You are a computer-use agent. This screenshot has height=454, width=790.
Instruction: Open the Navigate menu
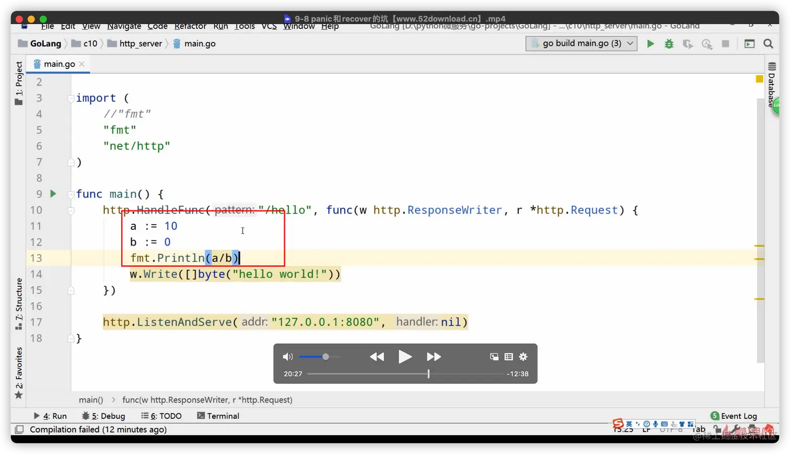pos(124,26)
